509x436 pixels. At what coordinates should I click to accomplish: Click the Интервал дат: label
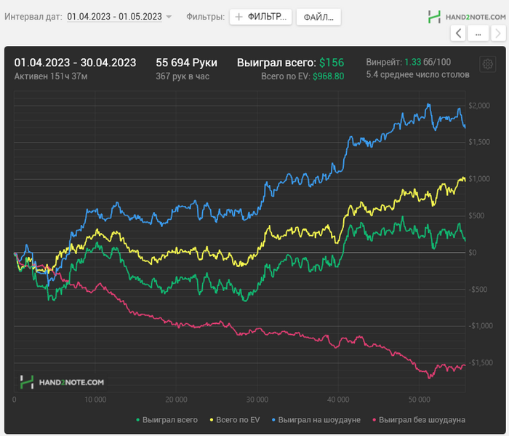click(33, 17)
